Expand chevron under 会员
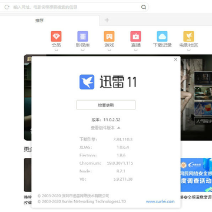 (x=56, y=50)
